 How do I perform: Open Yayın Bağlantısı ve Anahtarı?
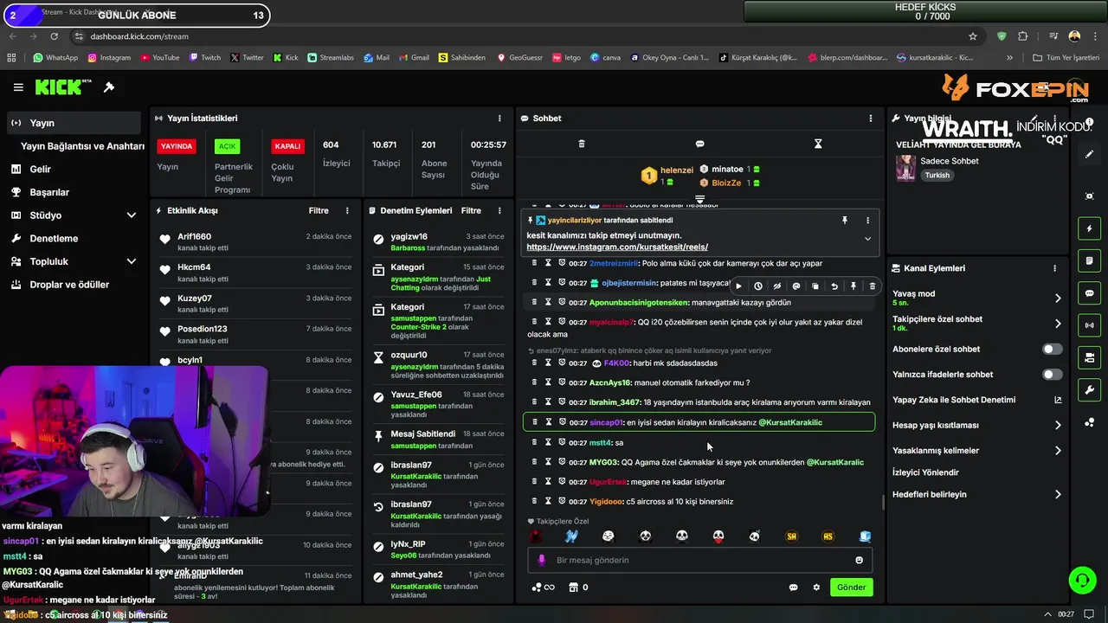click(82, 146)
